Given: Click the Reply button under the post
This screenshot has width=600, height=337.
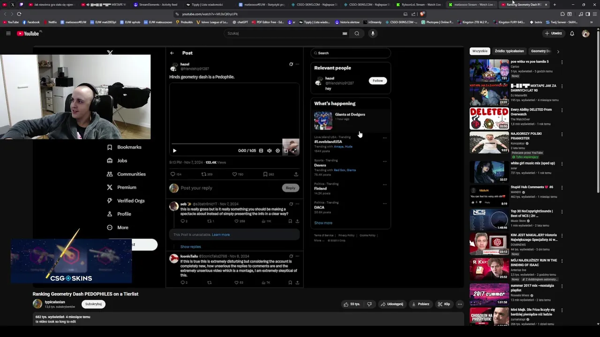Looking at the screenshot, I should click(291, 188).
